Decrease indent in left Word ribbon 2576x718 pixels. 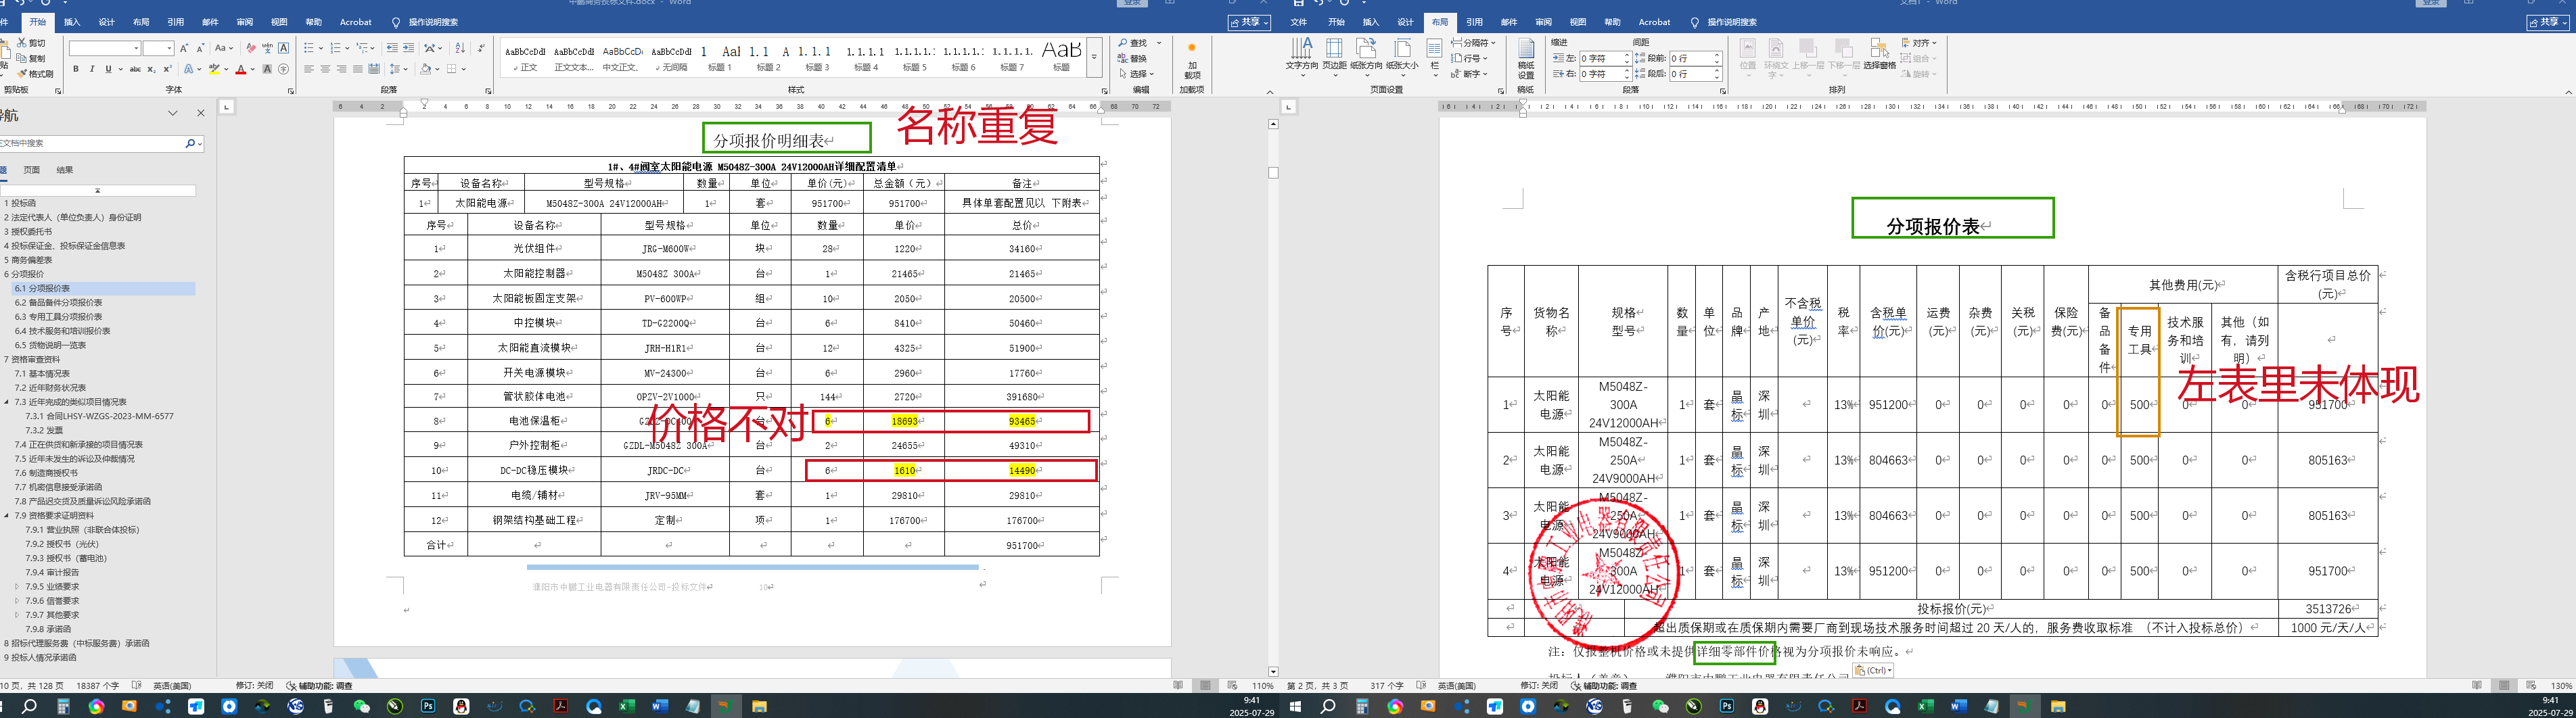point(392,48)
